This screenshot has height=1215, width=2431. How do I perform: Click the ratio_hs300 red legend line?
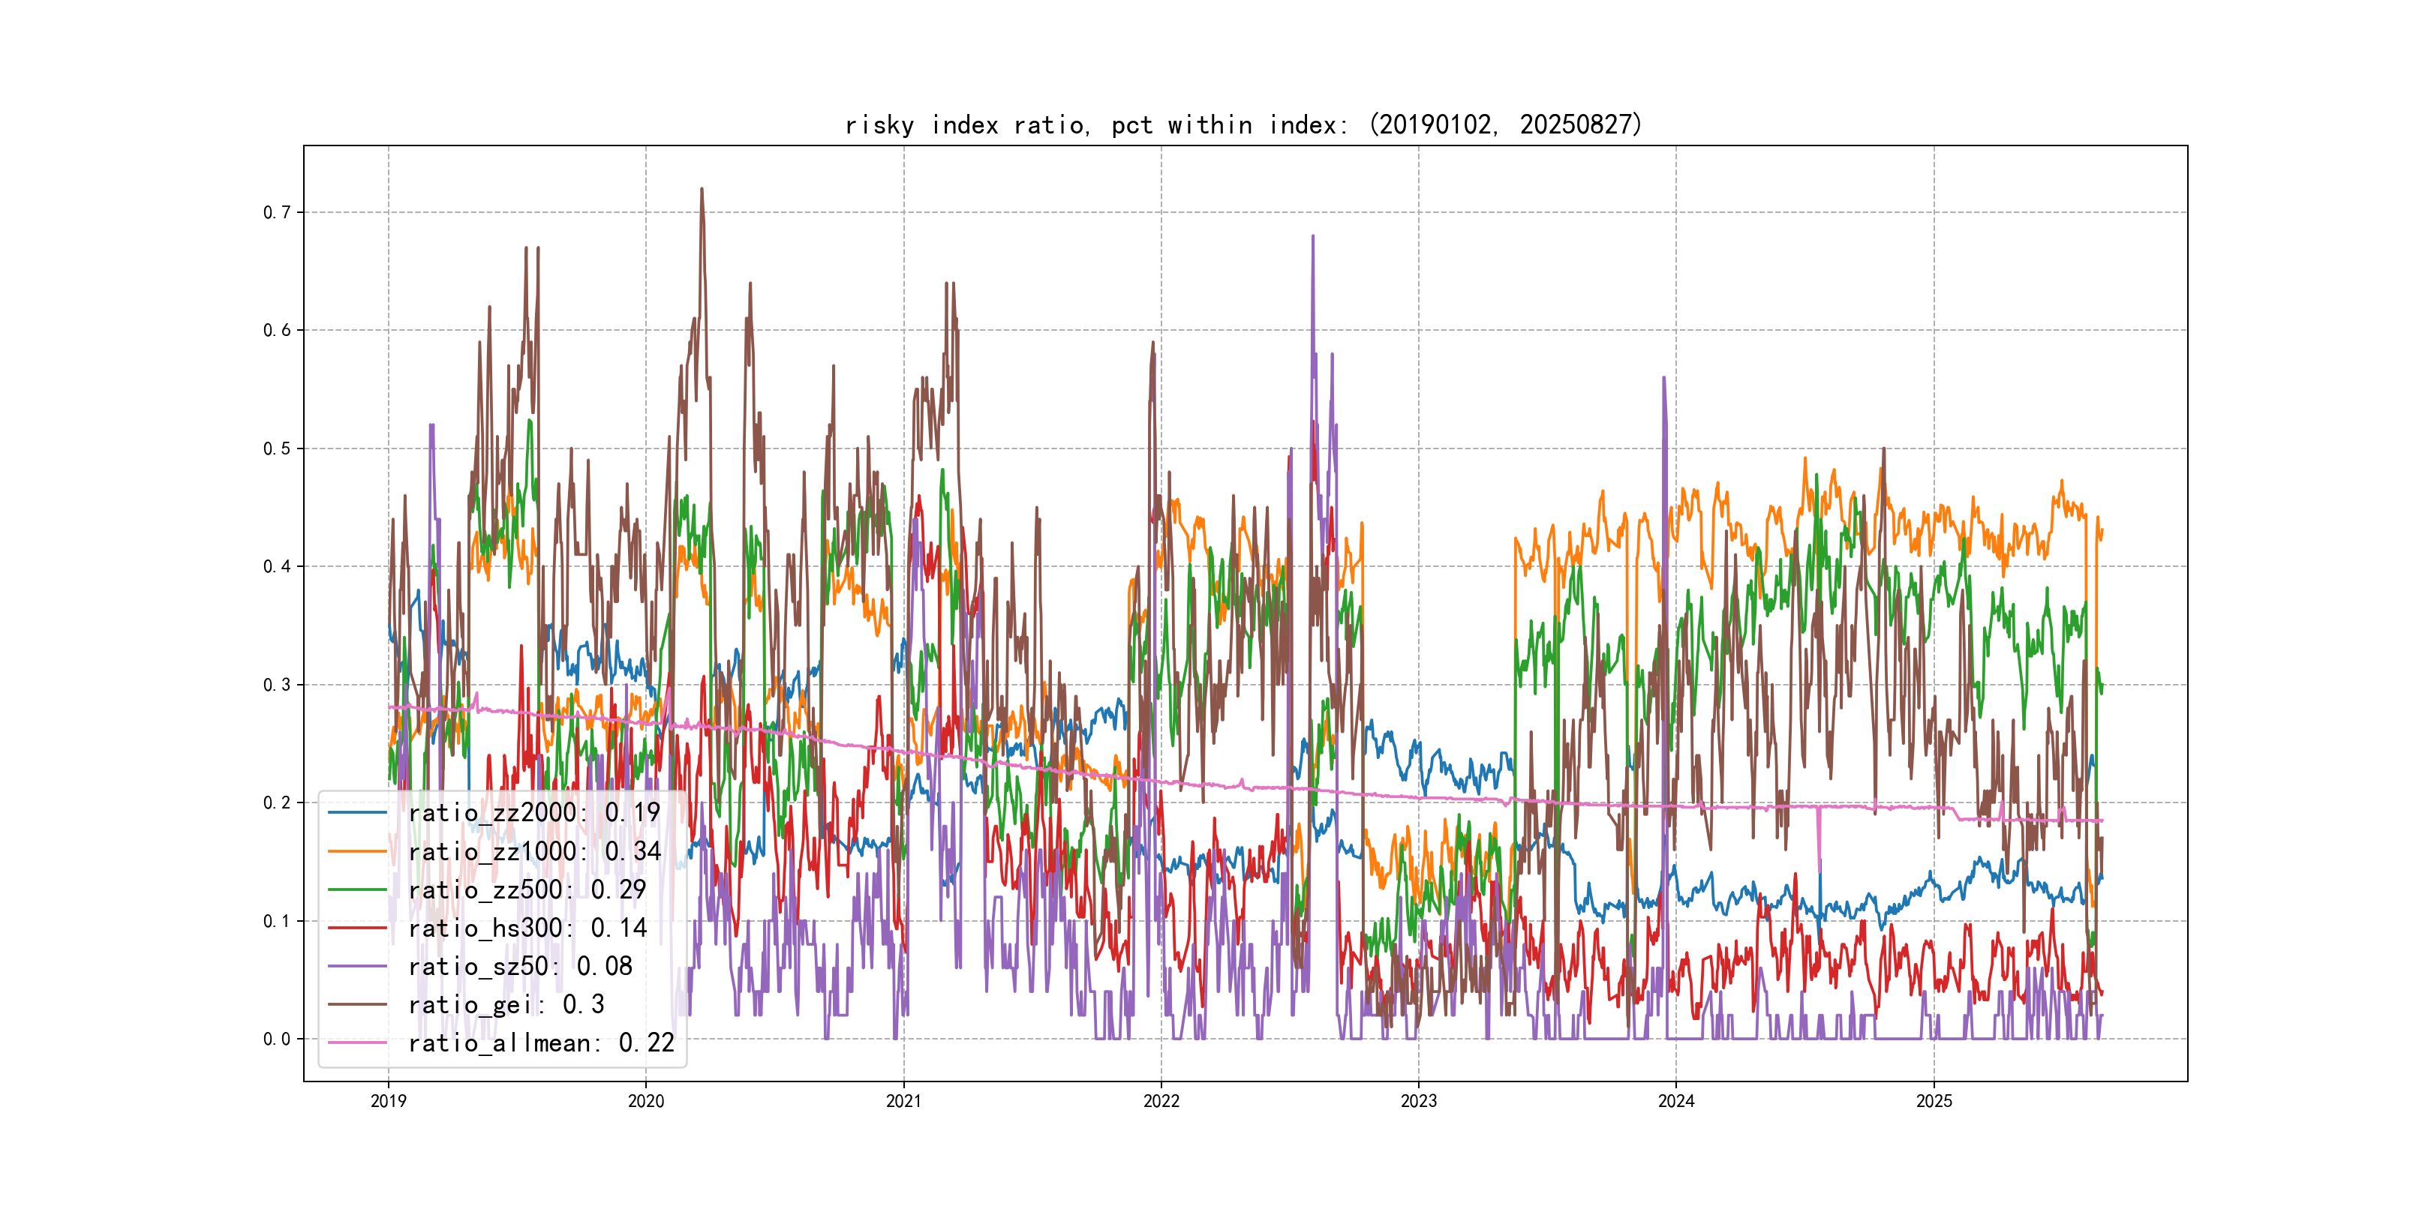[x=356, y=928]
